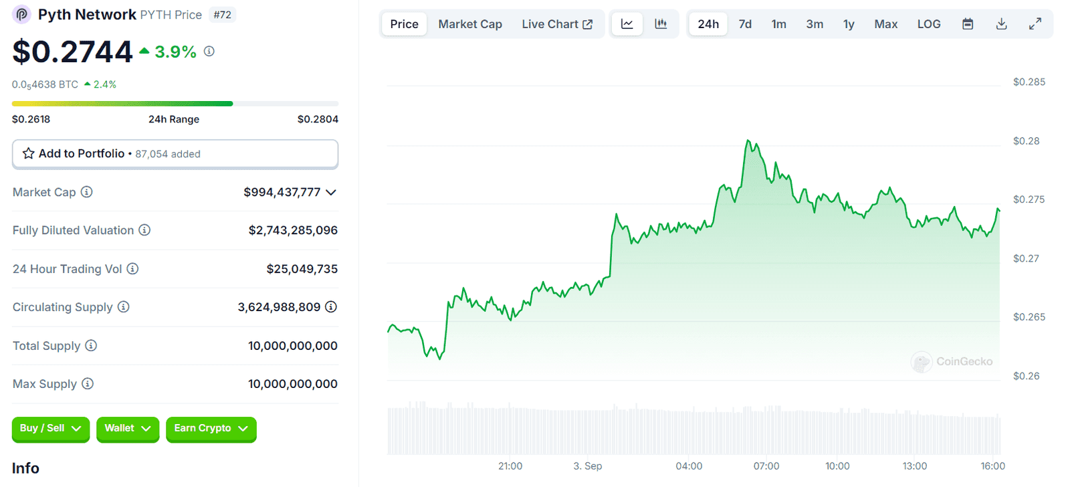Show Fully Diluted Valuation info icon
1070x487 pixels.
144,230
